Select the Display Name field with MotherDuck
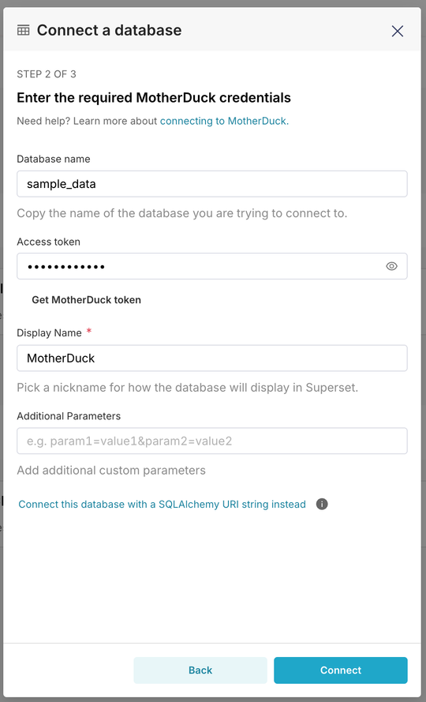This screenshot has height=702, width=426. 212,359
